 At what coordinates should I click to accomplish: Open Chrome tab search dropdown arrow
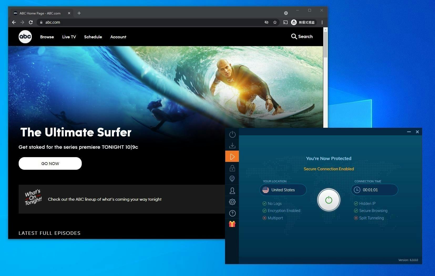[286, 13]
